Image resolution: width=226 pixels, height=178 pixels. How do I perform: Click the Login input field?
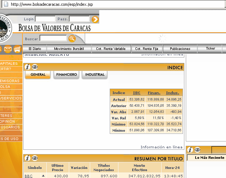tap(45, 19)
